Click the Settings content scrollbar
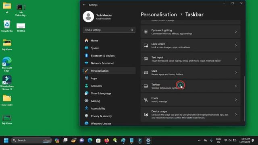Image resolution: width=258 pixels, height=145 pixels. (244, 99)
